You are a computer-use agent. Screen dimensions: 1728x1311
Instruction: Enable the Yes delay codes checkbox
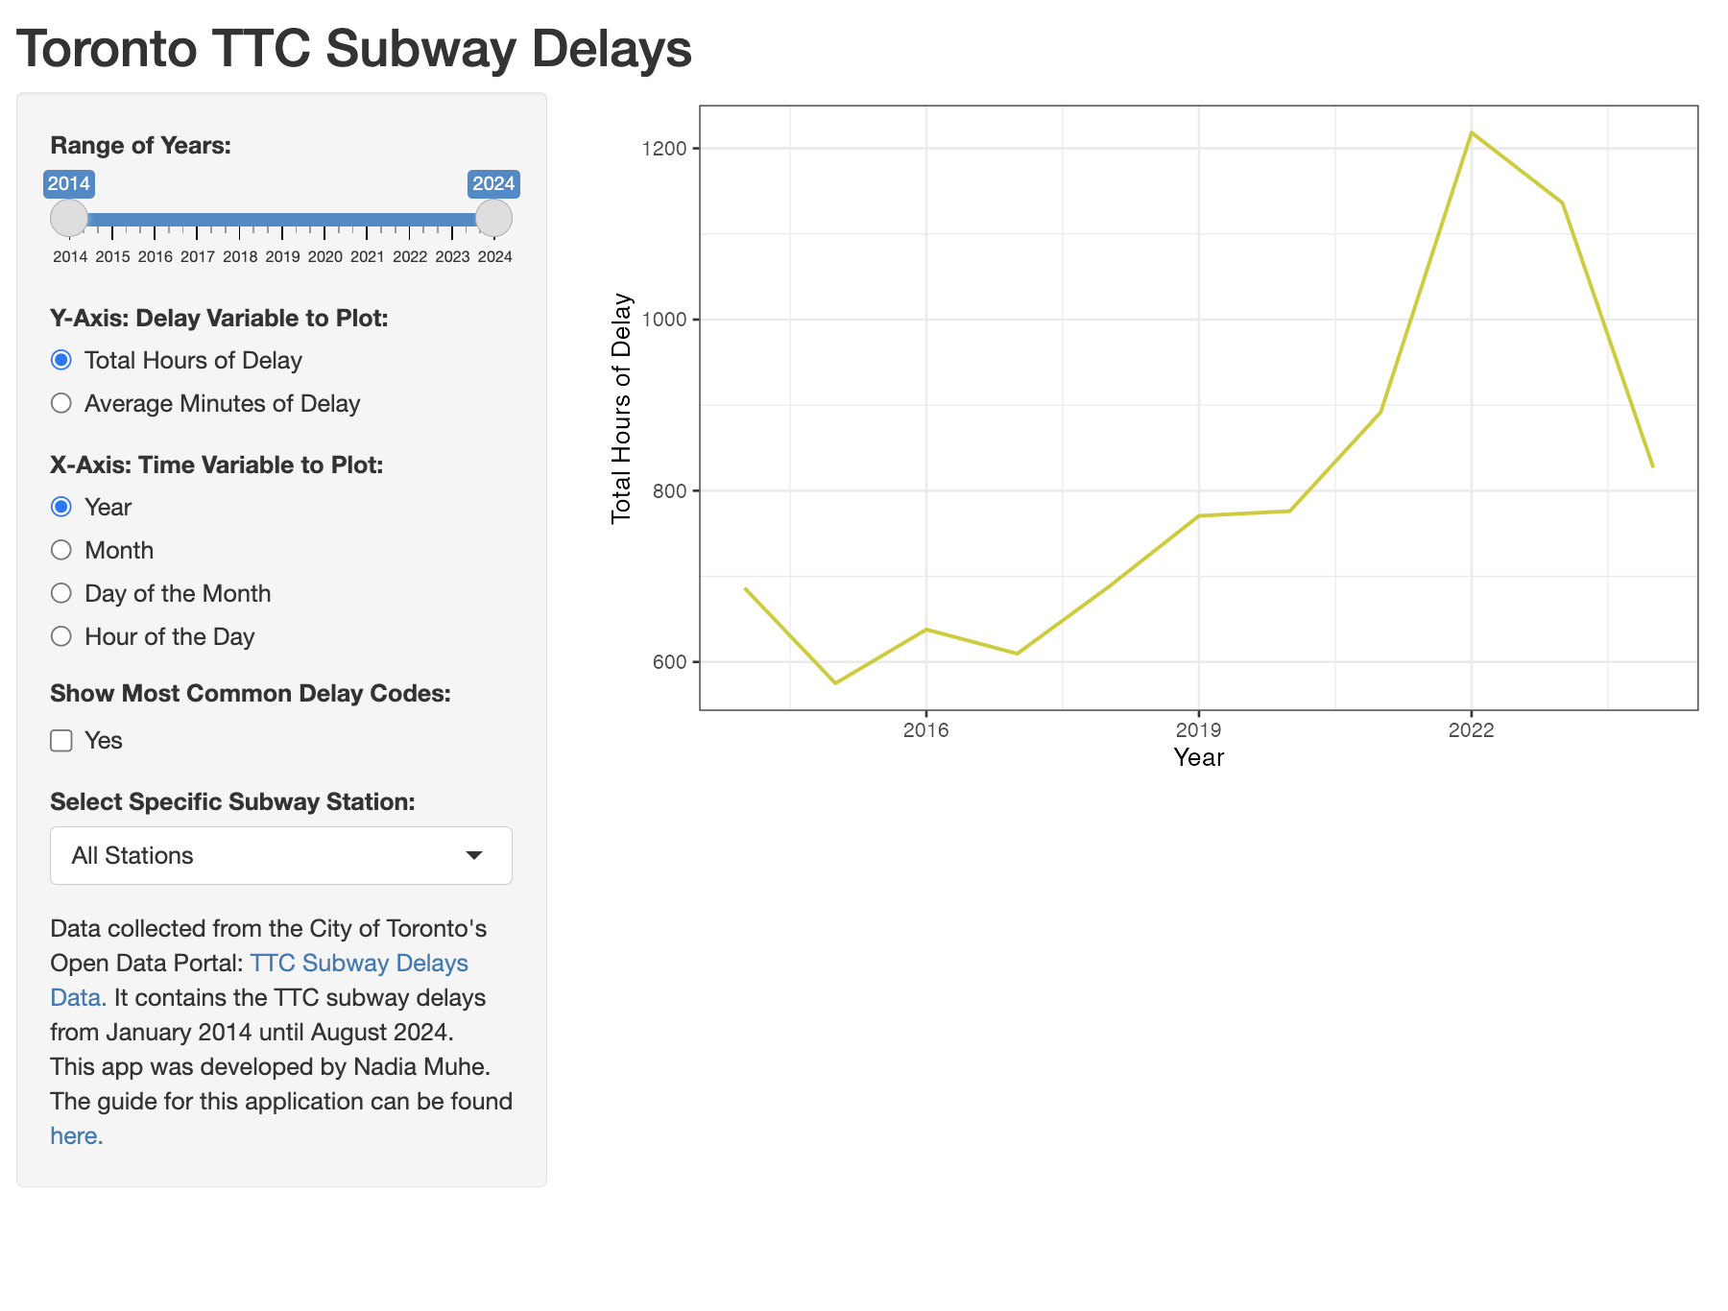click(61, 740)
